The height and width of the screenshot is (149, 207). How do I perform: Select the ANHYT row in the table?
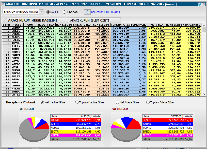(x=102, y=55)
